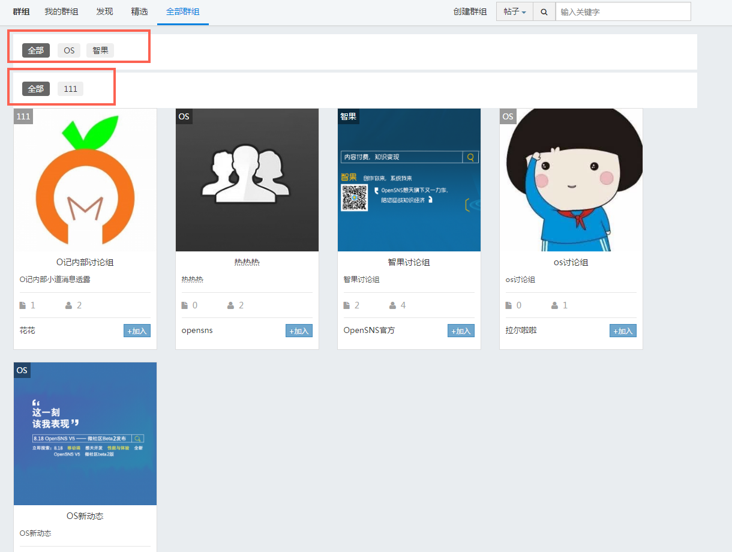732x552 pixels.
Task: Open the os讨论组 cartoon girl thumbnail
Action: 571,180
